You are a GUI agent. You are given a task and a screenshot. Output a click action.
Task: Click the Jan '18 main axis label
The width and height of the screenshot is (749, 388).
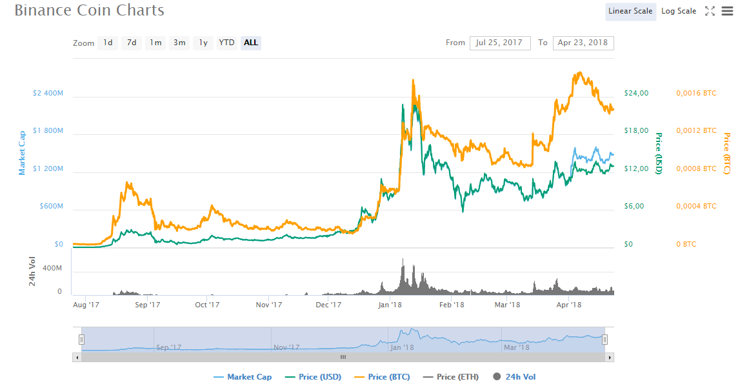pyautogui.click(x=390, y=305)
